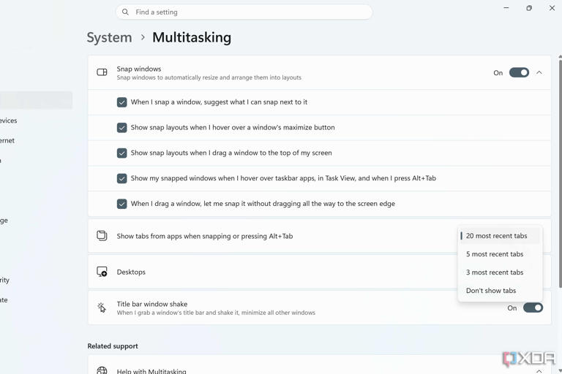Click the search magnifier icon
562x374 pixels.
point(125,12)
